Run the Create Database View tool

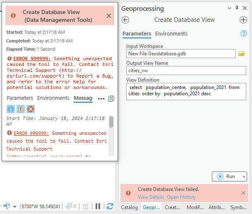pyautogui.click(x=226, y=176)
